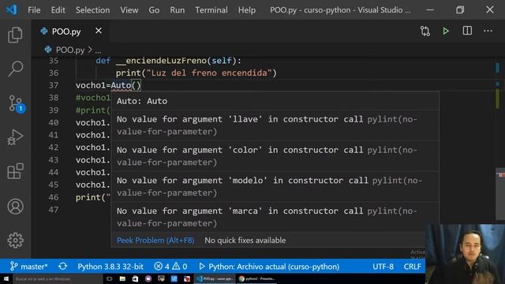Image resolution: width=505 pixels, height=284 pixels.
Task: Click the Auto() constructor call on line 37
Action: pyautogui.click(x=126, y=85)
